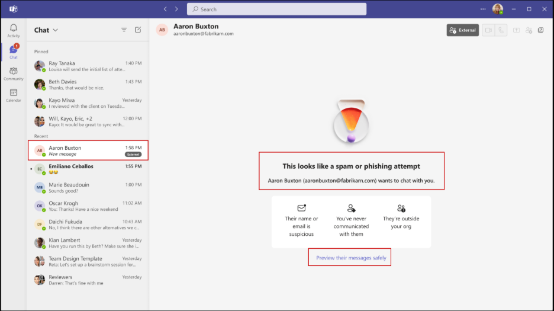The height and width of the screenshot is (311, 554).
Task: Expand the Chat header dropdown chevron
Action: point(56,30)
